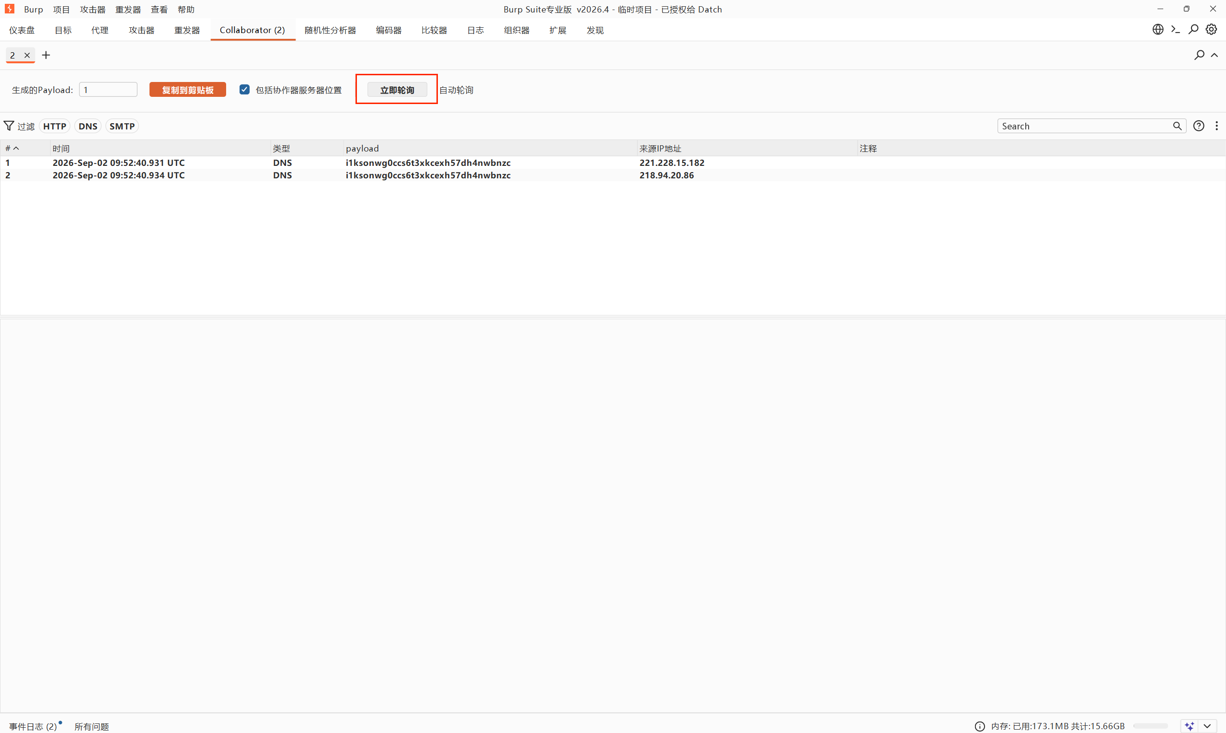Image resolution: width=1226 pixels, height=733 pixels.
Task: Open the 帮助 menu
Action: [x=186, y=10]
